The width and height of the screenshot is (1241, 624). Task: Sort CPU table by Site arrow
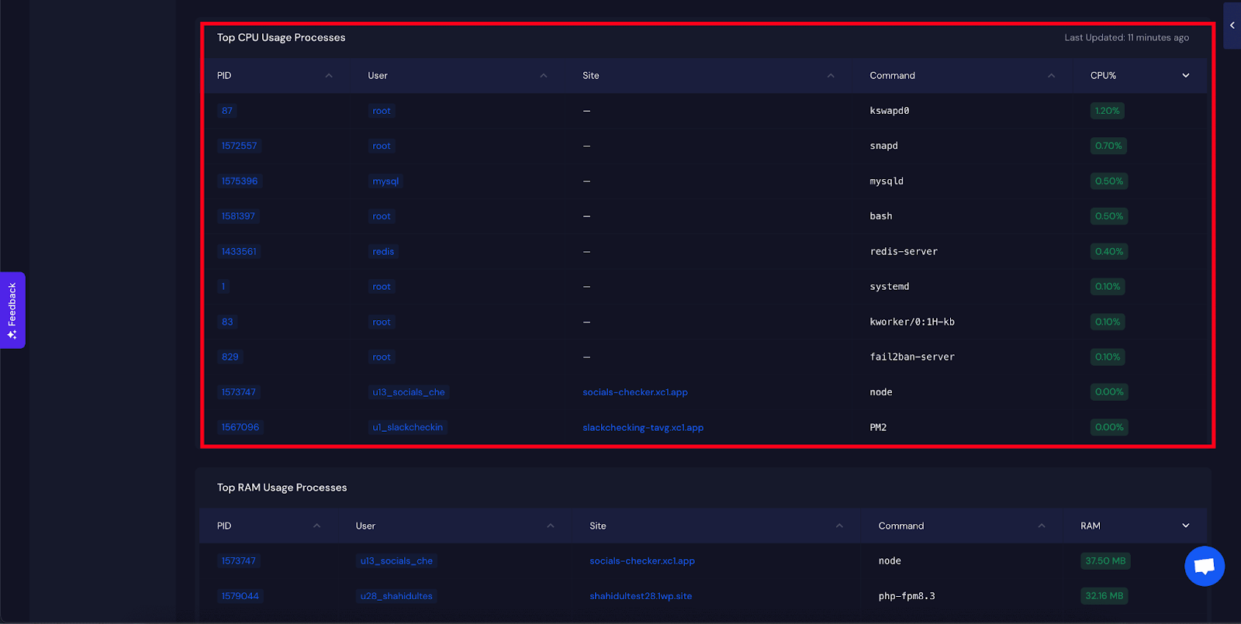point(830,76)
